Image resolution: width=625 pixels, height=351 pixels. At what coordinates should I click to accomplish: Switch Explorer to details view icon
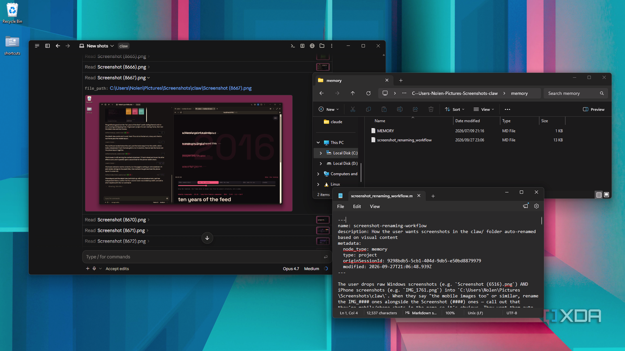tap(599, 195)
